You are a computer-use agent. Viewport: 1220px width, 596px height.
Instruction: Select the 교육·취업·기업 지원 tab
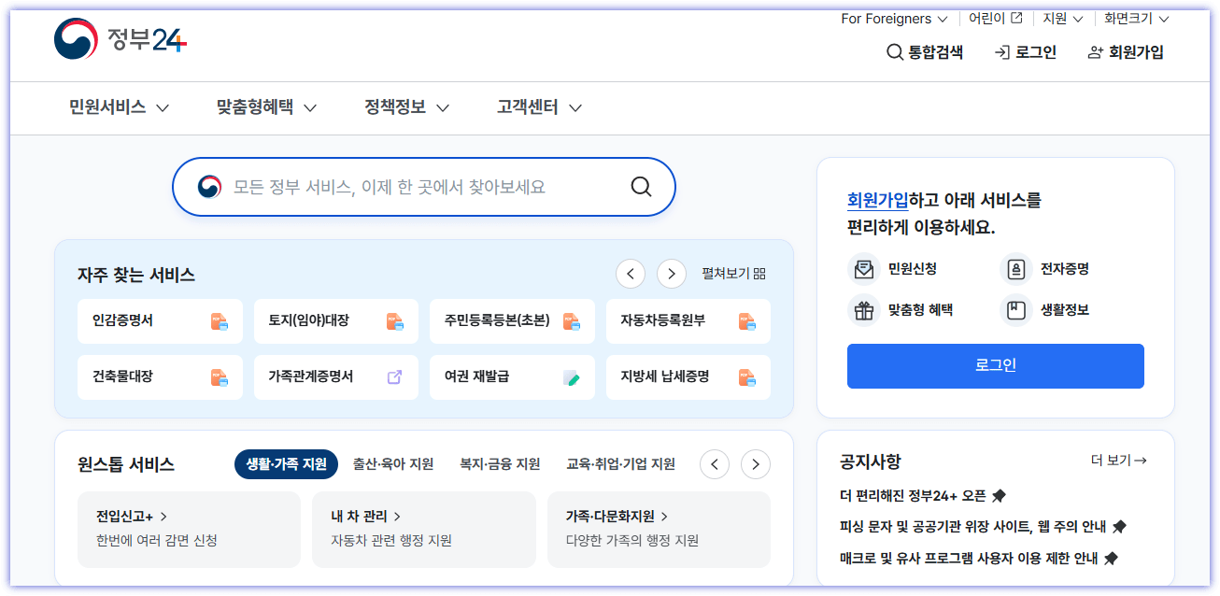click(x=620, y=464)
